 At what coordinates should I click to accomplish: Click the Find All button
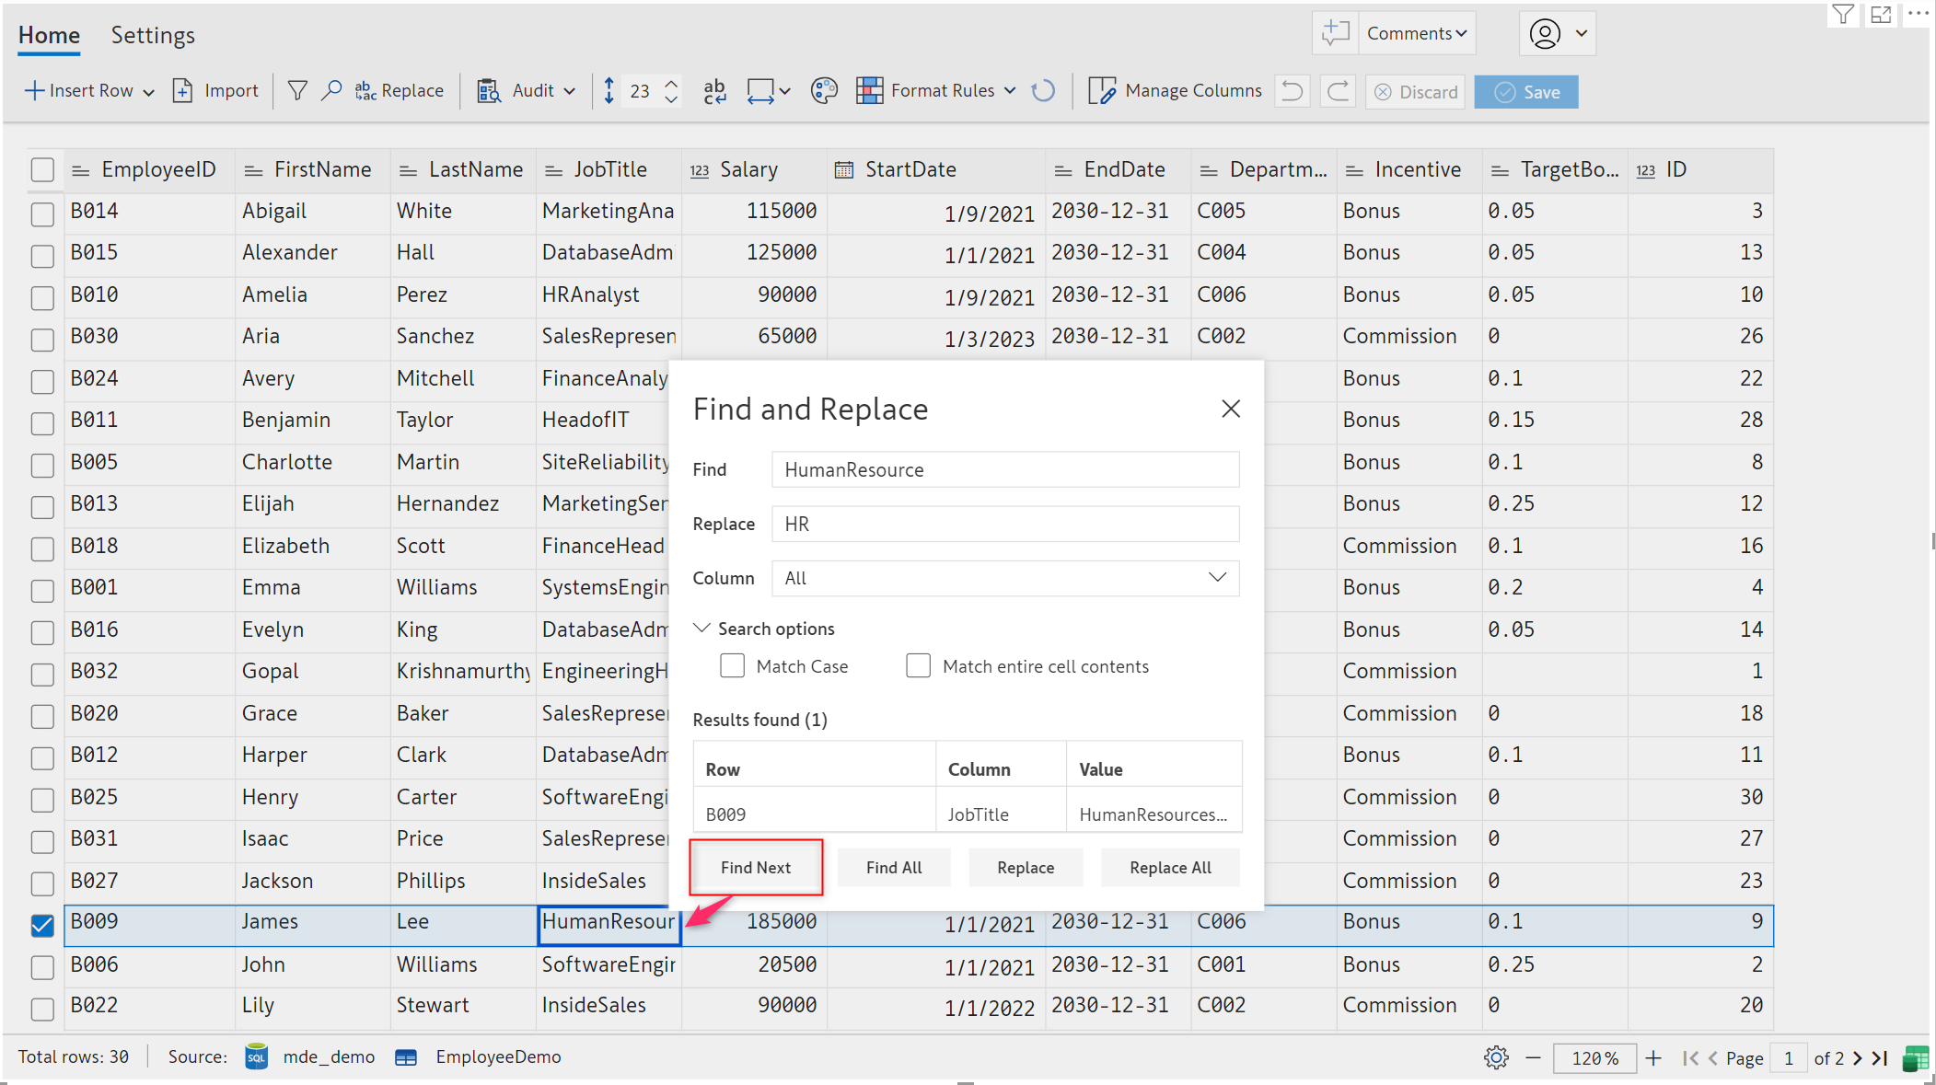(x=894, y=867)
